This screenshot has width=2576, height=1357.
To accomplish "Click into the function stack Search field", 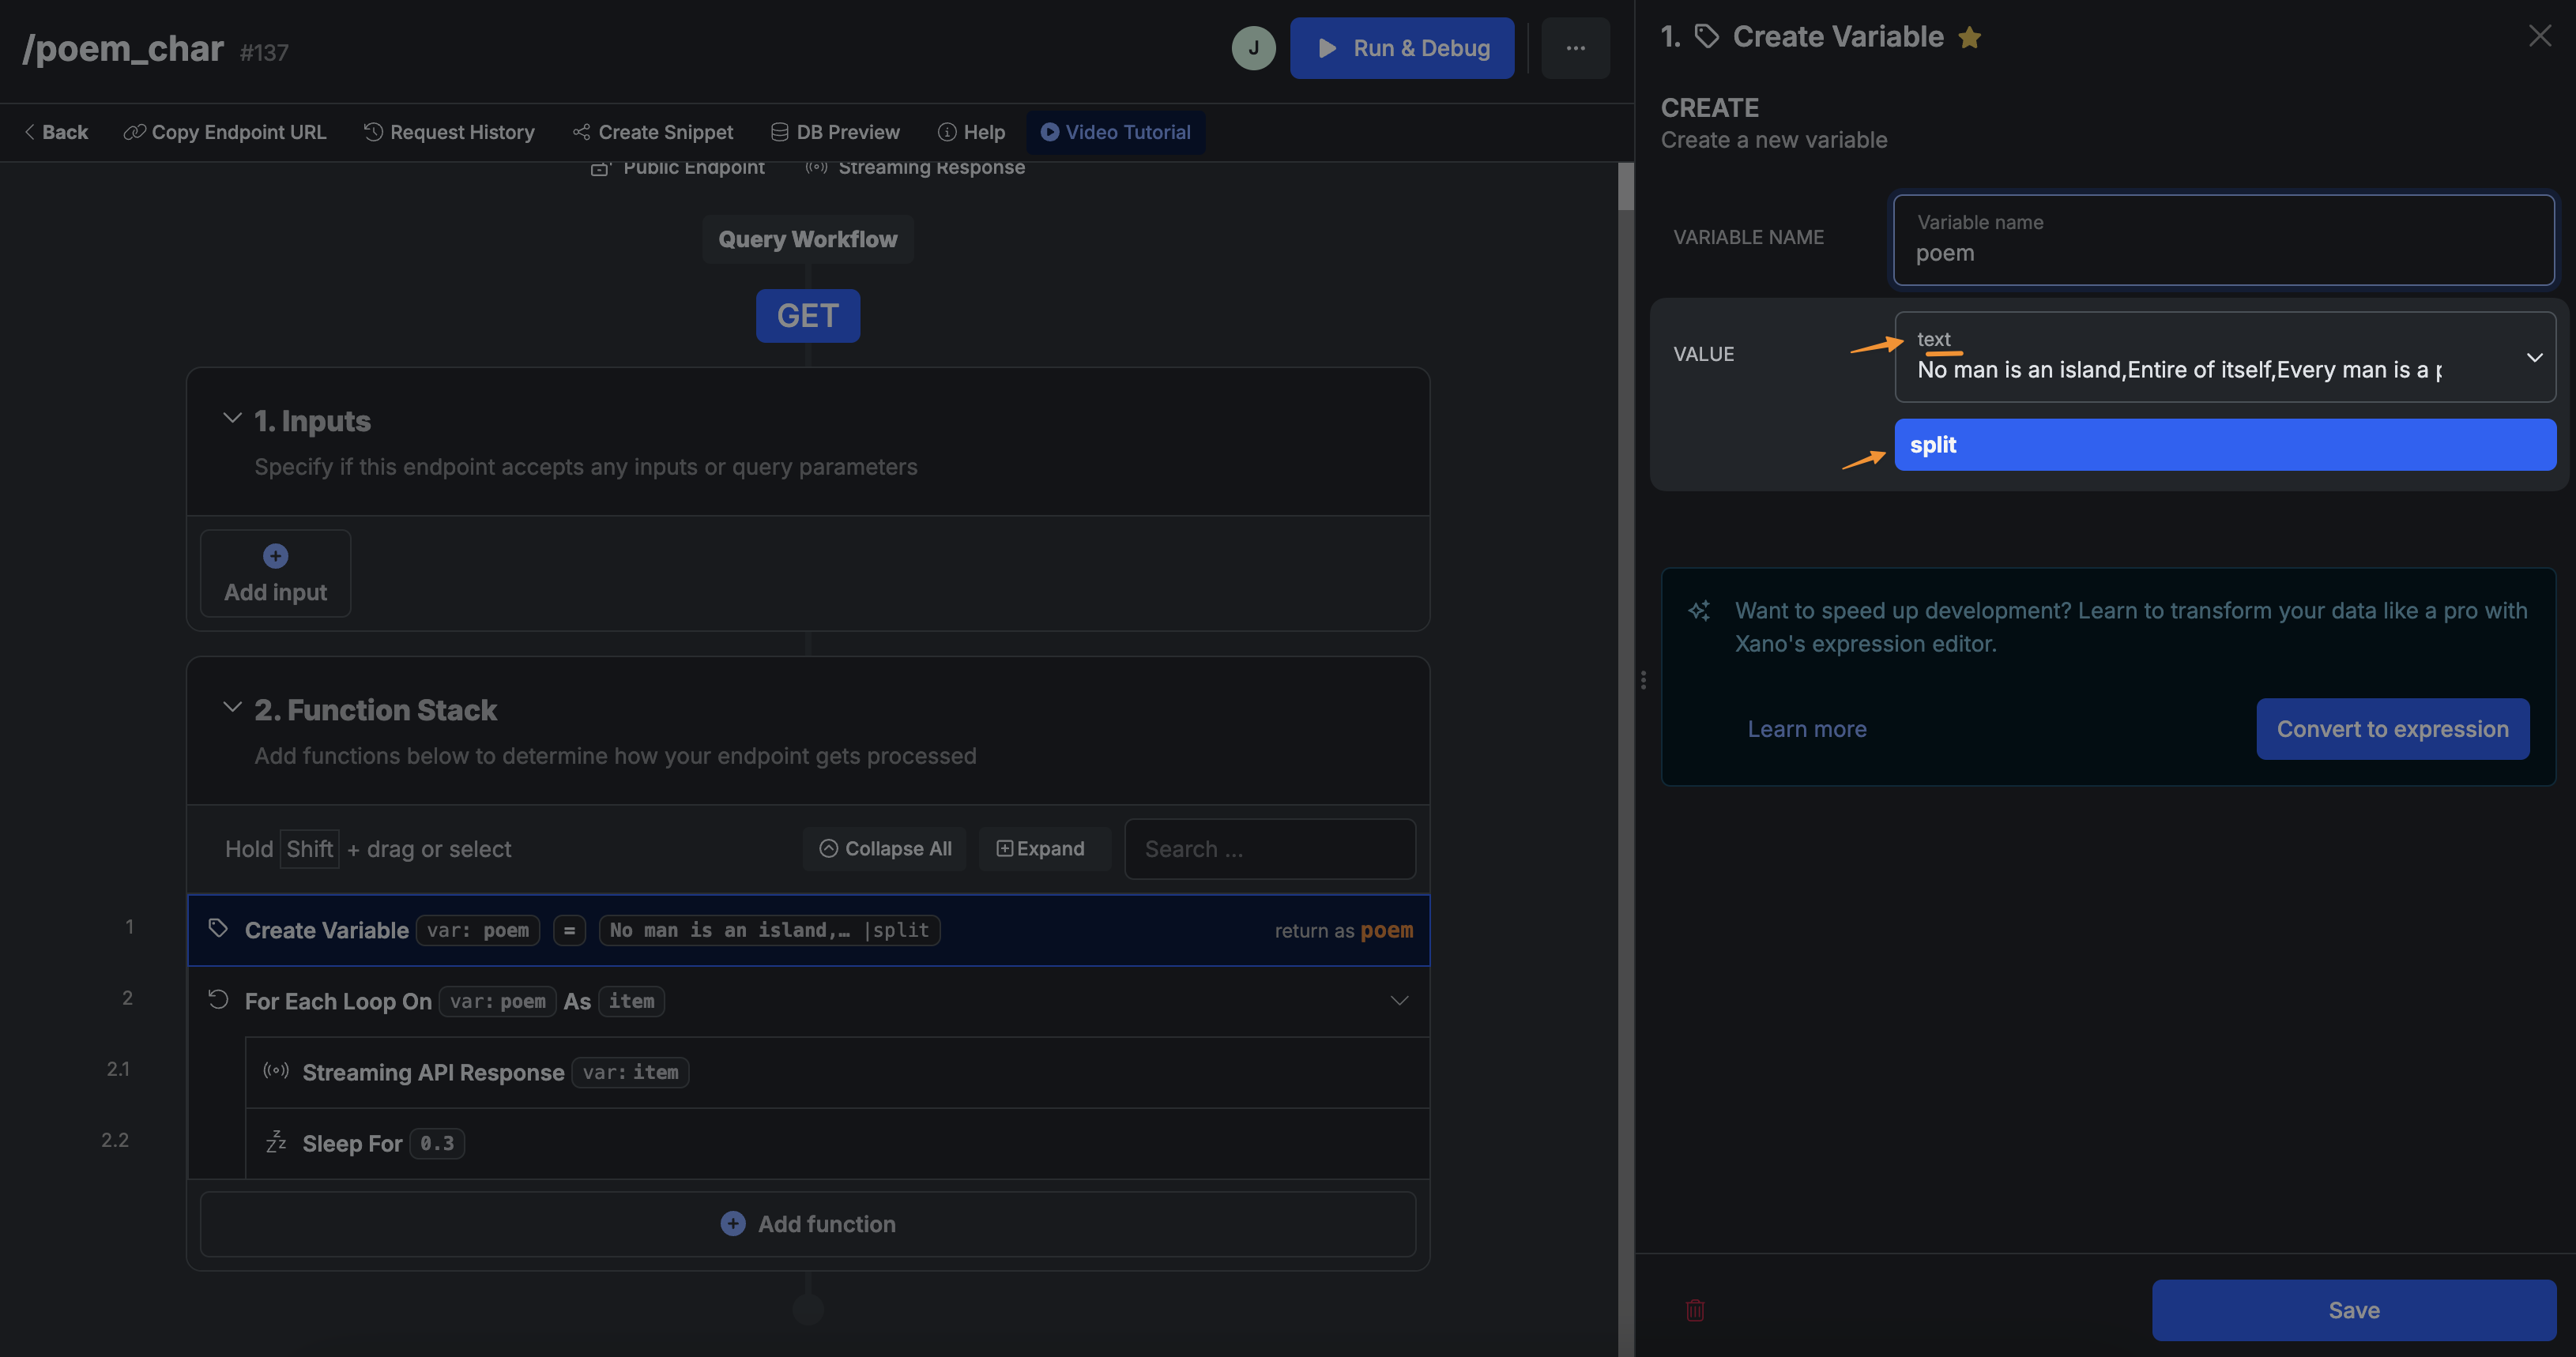I will click(x=1269, y=848).
